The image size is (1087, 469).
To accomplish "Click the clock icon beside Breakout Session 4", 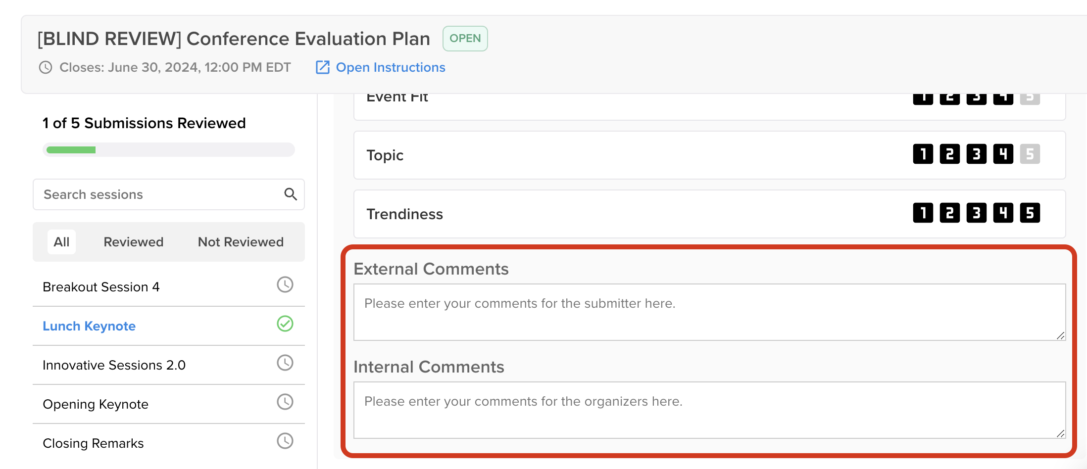I will (285, 285).
